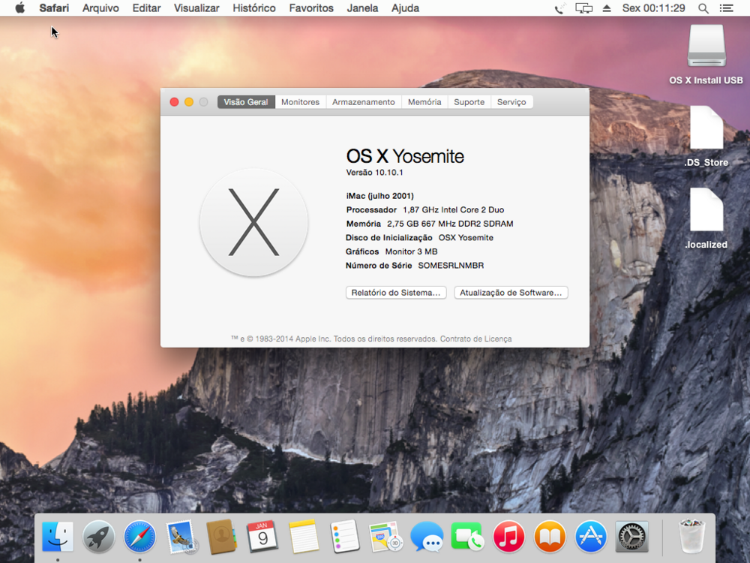The image size is (750, 563).
Task: Click Atualização de Software button
Action: 511,293
